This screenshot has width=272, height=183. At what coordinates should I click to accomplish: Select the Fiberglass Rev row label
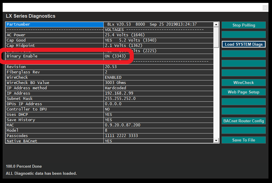point(23,72)
